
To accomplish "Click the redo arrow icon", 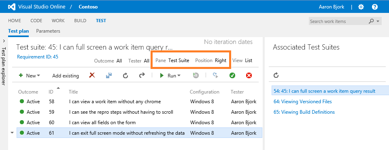I will tap(142, 75).
